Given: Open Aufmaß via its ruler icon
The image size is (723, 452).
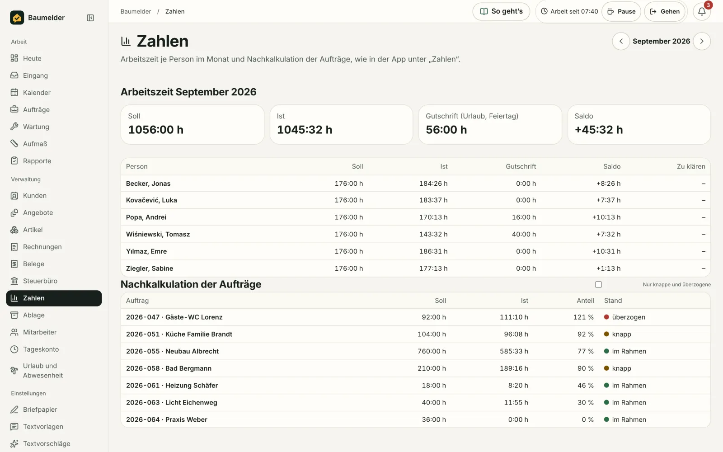Looking at the screenshot, I should (x=14, y=144).
